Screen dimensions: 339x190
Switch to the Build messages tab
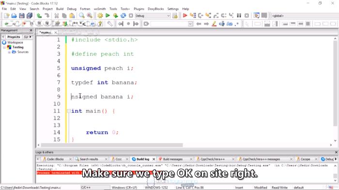tap(173, 159)
